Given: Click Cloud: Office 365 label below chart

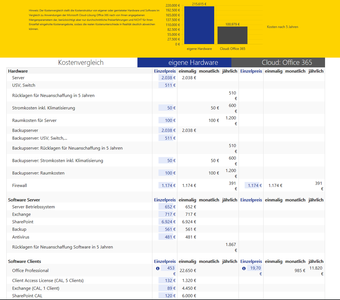Looking at the screenshot, I should (232, 49).
